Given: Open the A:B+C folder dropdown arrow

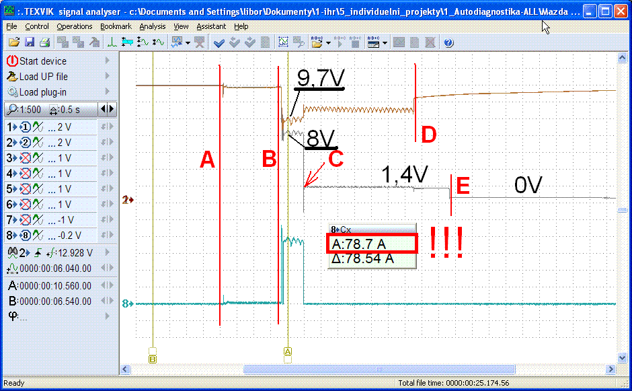Looking at the screenshot, I should [x=328, y=43].
